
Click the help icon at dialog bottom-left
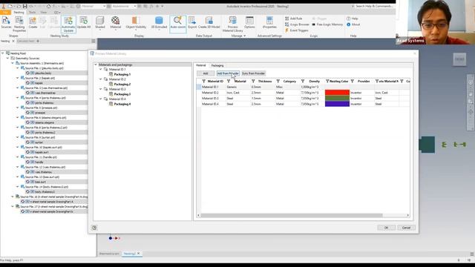94,228
